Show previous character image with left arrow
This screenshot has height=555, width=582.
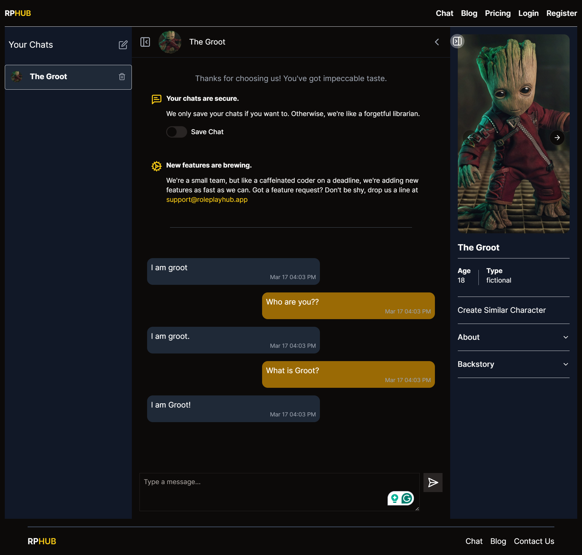tap(470, 138)
